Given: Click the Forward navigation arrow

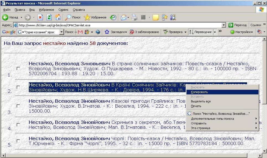Looking at the screenshot, I should point(28,17).
